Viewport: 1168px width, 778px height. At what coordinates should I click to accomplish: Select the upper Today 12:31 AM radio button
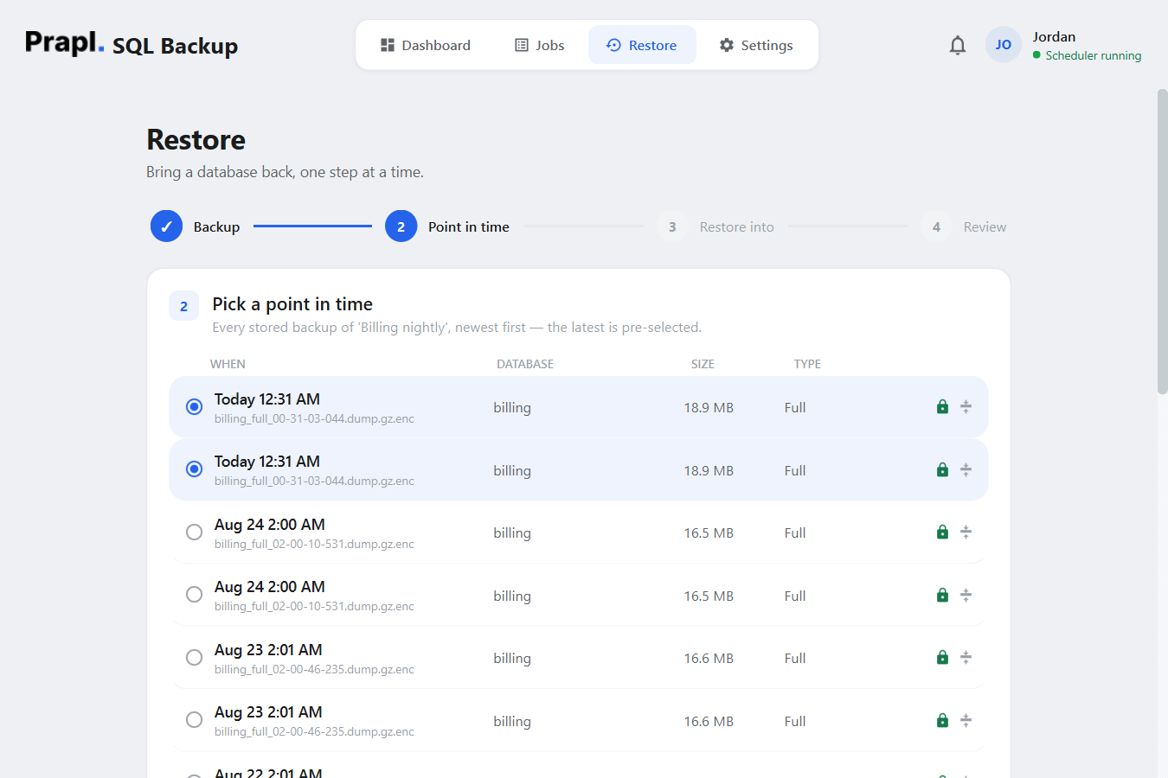pyautogui.click(x=194, y=406)
